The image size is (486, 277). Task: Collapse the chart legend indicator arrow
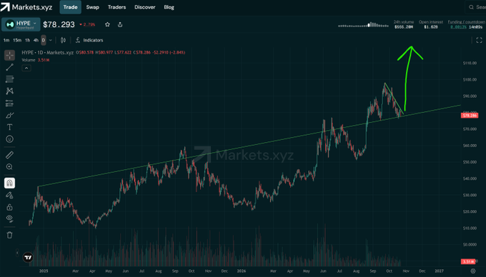[26, 68]
